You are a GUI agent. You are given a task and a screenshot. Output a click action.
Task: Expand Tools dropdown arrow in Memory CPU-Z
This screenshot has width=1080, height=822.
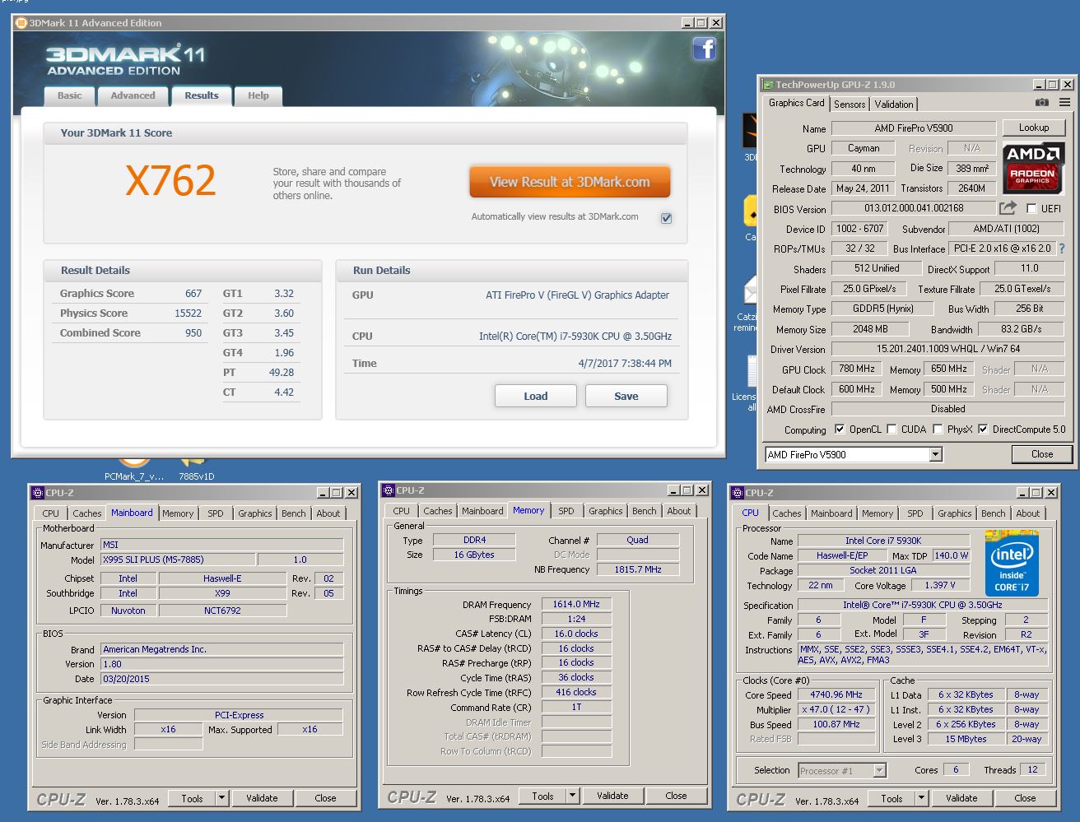point(572,796)
